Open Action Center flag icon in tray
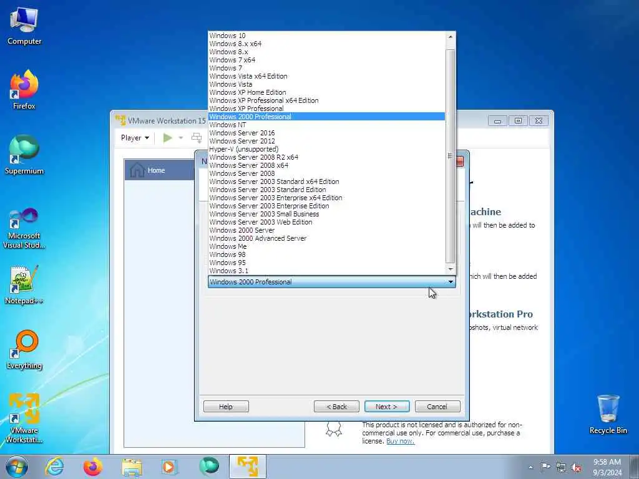This screenshot has width=639, height=479. [x=545, y=467]
